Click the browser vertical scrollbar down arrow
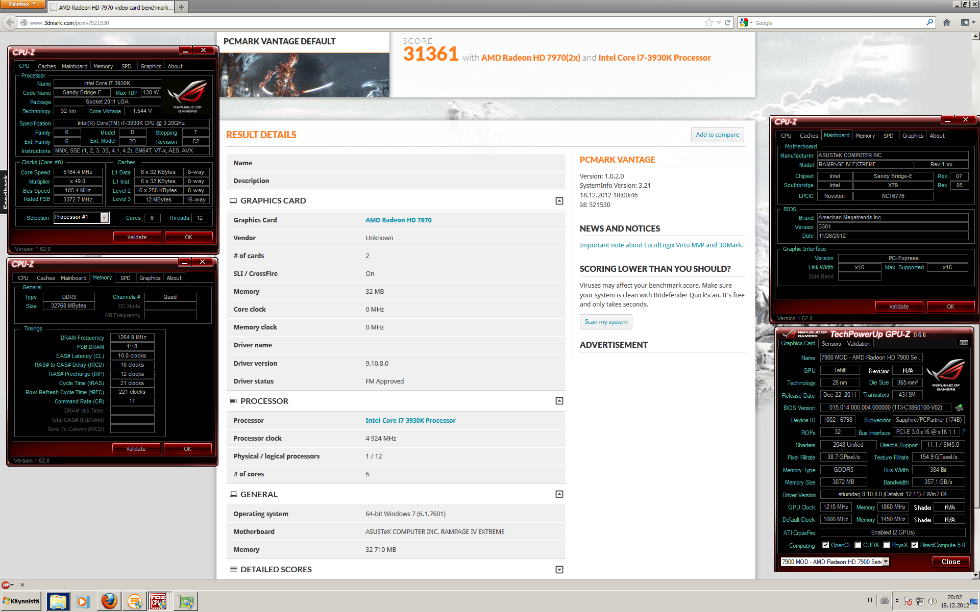980x612 pixels. point(976,575)
